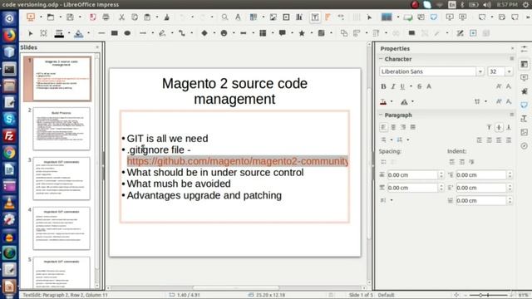The height and width of the screenshot is (299, 532).
Task: Click the Find & Replace magnifier icon
Action: pos(224,17)
